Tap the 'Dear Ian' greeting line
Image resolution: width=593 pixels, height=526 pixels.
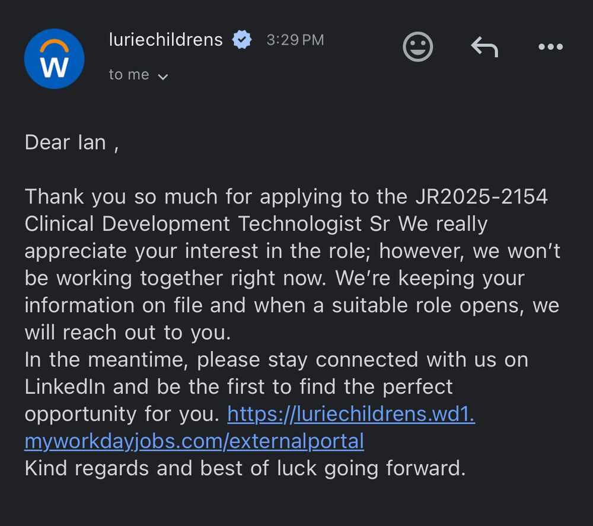[72, 142]
